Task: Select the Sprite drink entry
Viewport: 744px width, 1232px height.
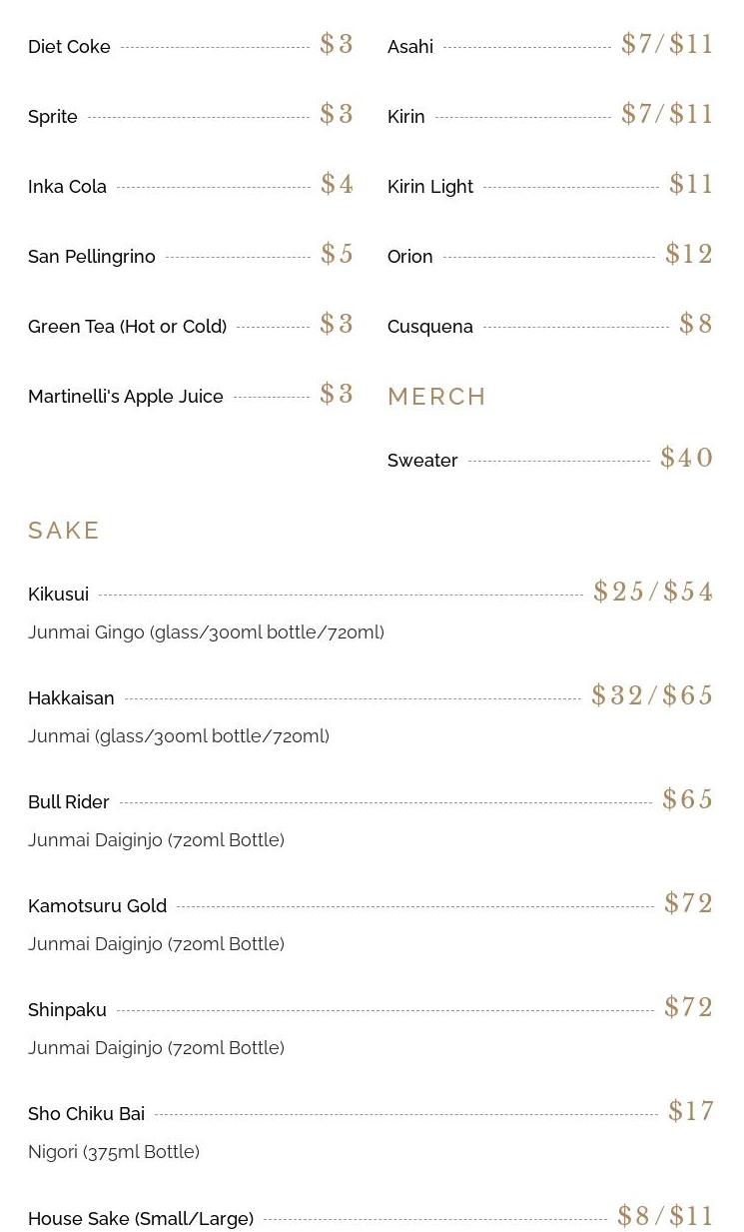Action: (53, 117)
